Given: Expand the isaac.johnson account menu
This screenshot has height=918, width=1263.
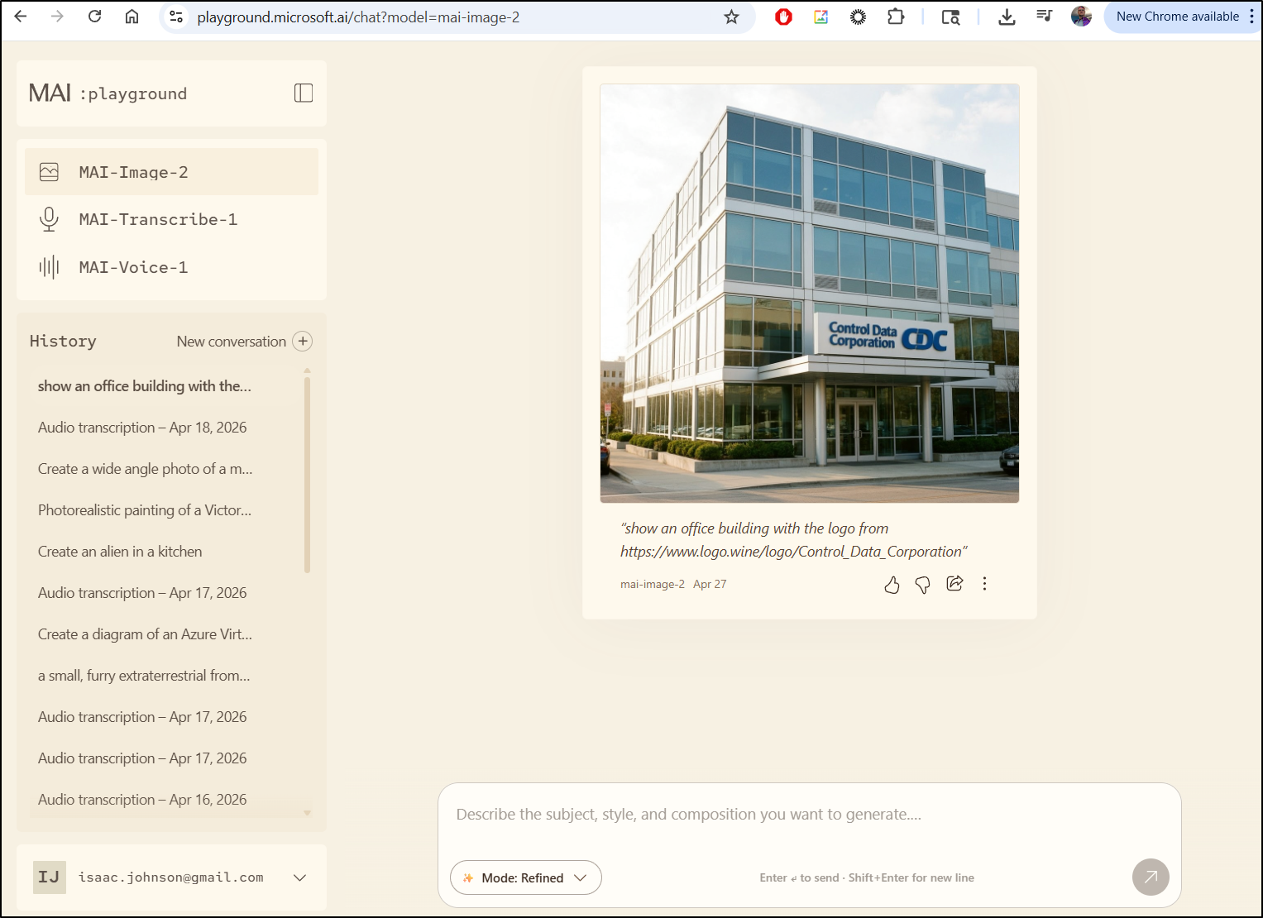Looking at the screenshot, I should pos(299,877).
